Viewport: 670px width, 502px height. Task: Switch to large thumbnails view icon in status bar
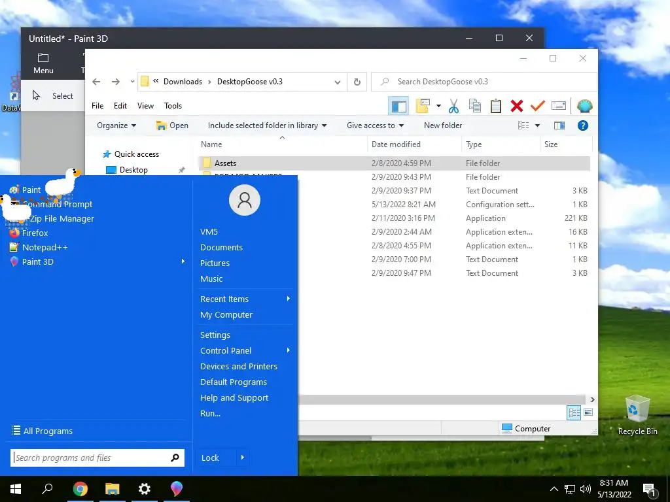[588, 412]
